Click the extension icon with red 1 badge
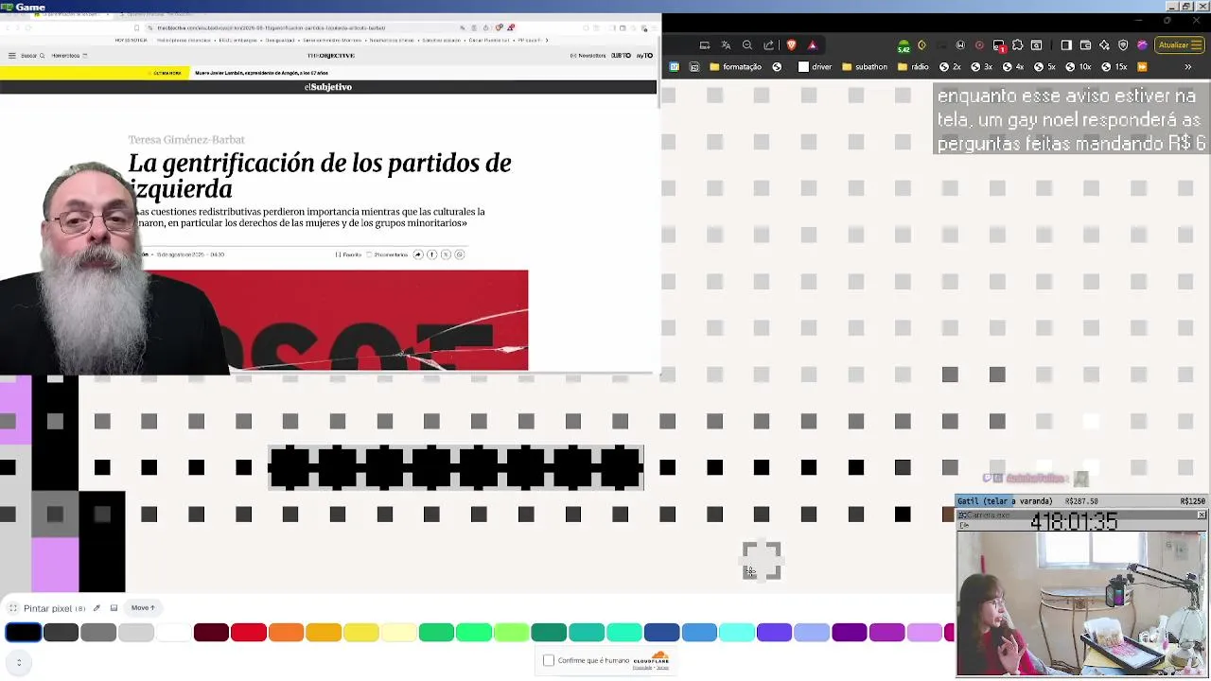1211x681 pixels. tap(999, 45)
